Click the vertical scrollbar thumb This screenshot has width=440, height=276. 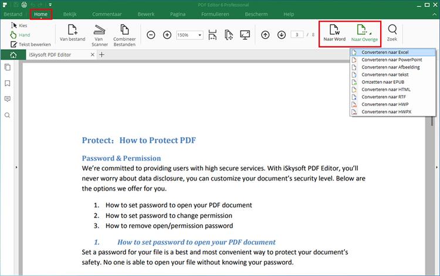tap(432, 121)
